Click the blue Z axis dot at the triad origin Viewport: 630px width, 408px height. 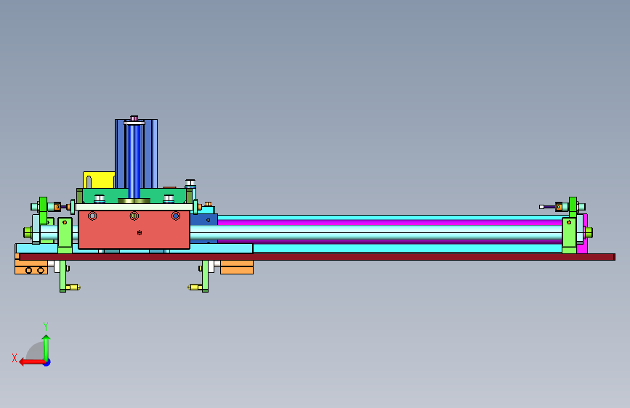(47, 362)
